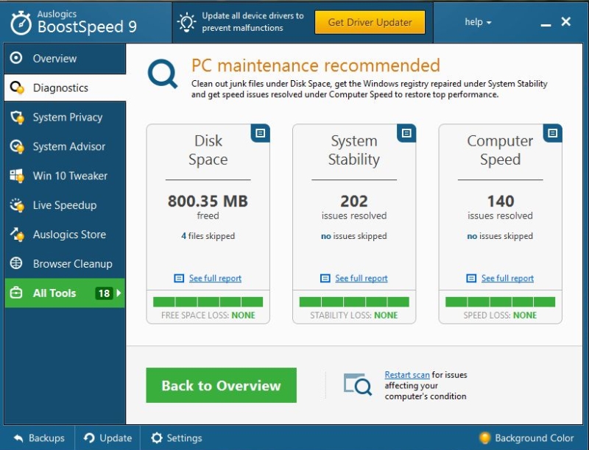Open Settings label in the footer

click(185, 438)
